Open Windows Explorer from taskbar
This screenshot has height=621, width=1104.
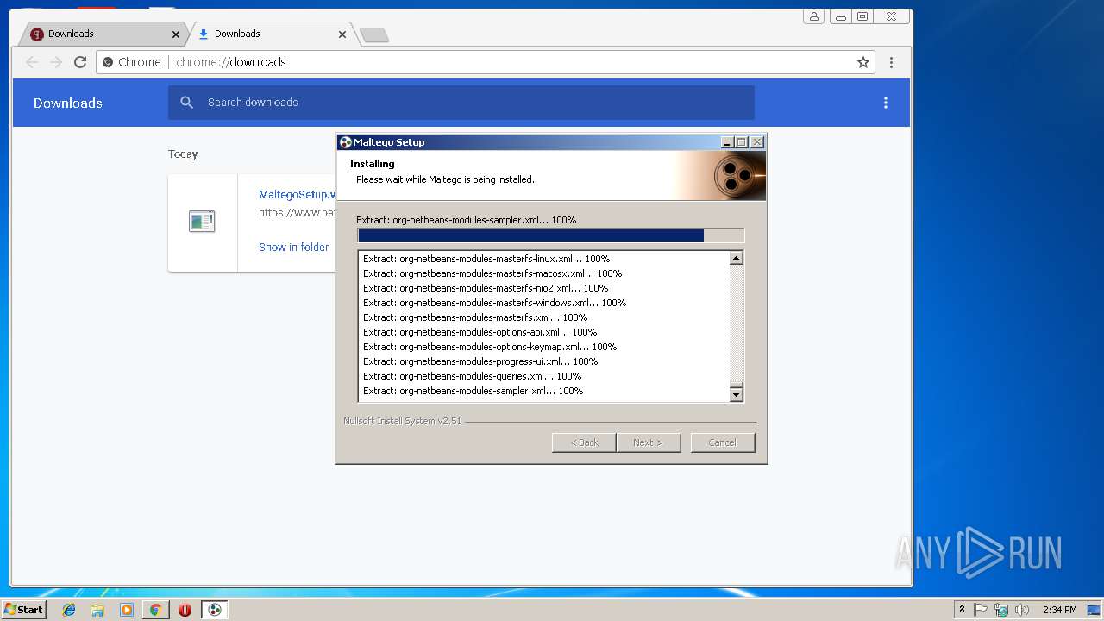coord(97,610)
